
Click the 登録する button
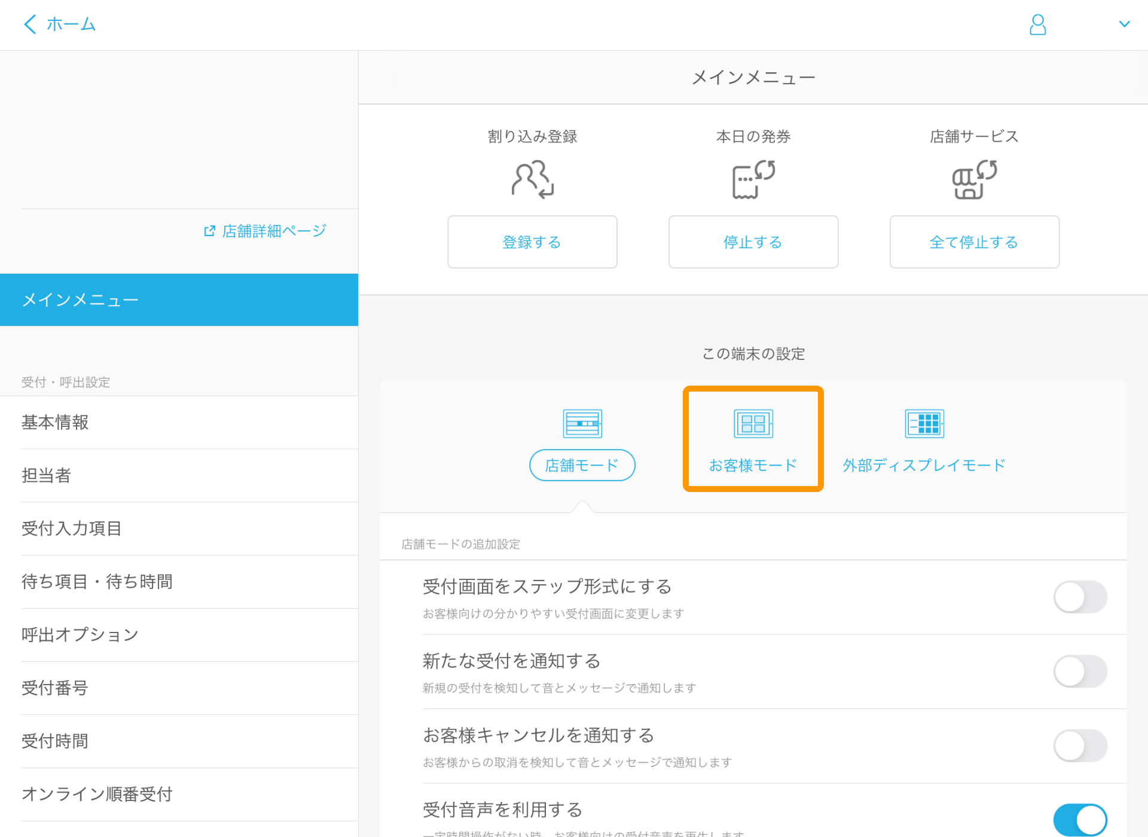point(532,242)
